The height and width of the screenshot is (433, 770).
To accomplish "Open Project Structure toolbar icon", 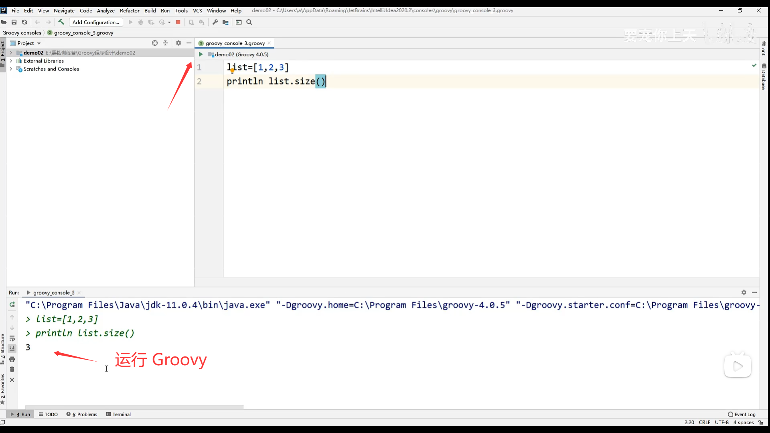I will click(x=225, y=22).
